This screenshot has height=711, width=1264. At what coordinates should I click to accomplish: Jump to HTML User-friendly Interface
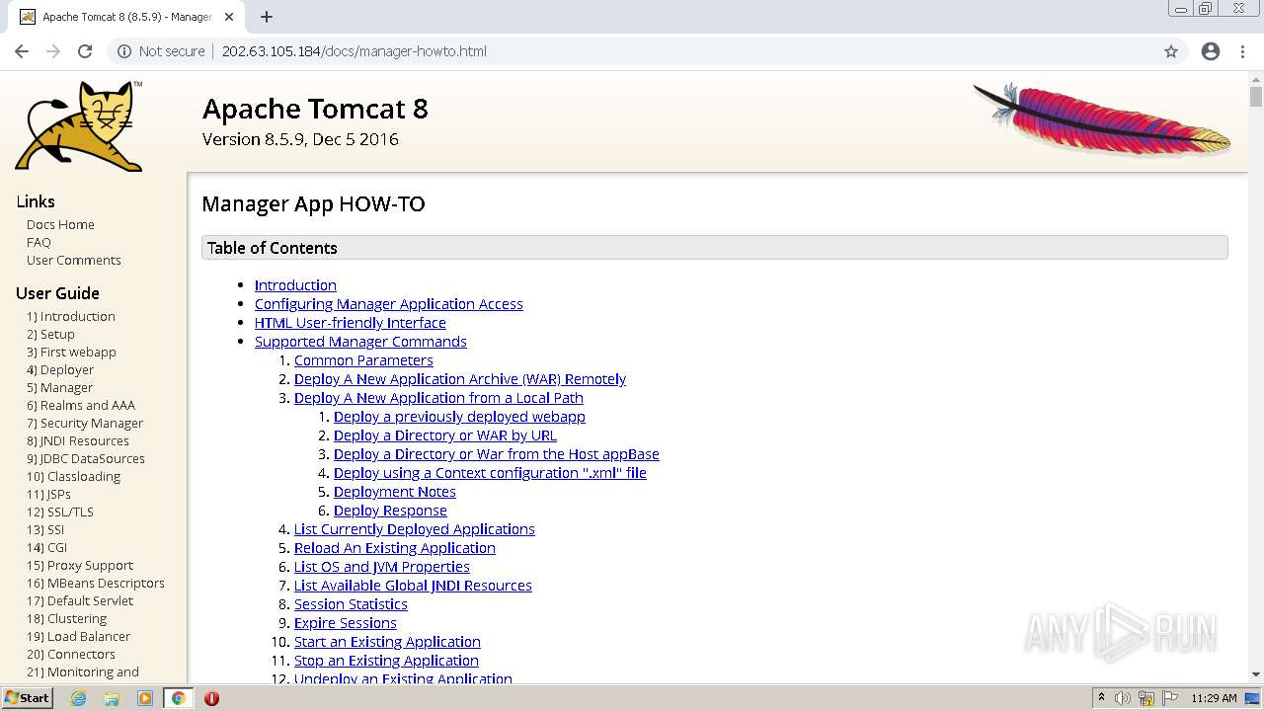351,323
